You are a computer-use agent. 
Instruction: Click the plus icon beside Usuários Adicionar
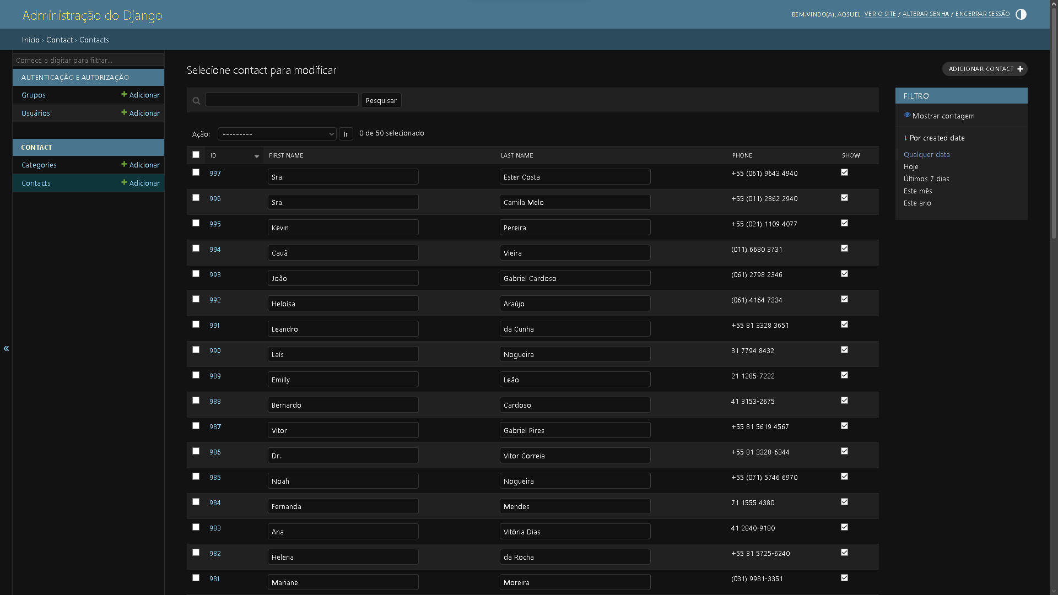pyautogui.click(x=124, y=113)
